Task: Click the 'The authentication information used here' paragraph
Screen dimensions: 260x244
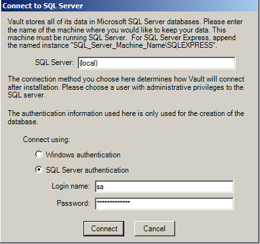Action: (x=126, y=117)
